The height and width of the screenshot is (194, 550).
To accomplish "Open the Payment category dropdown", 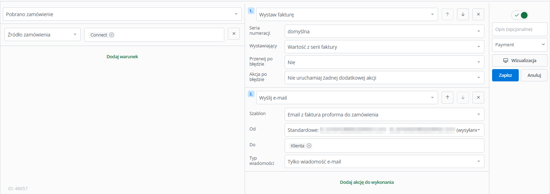I will [519, 45].
